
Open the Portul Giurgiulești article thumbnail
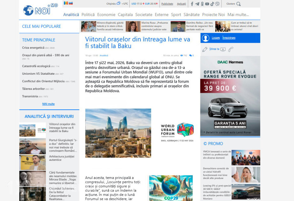(x=32, y=146)
